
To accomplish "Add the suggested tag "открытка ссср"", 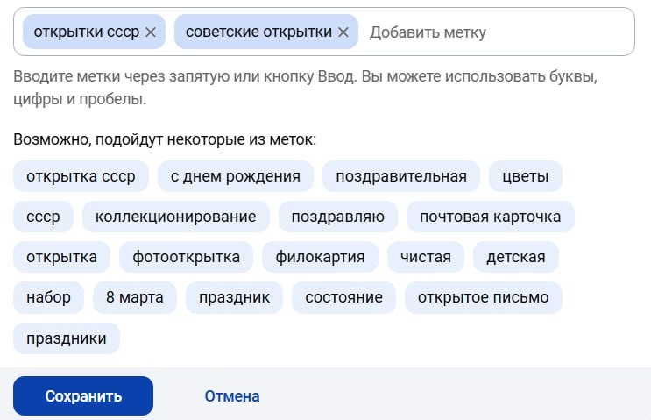I will coord(81,176).
